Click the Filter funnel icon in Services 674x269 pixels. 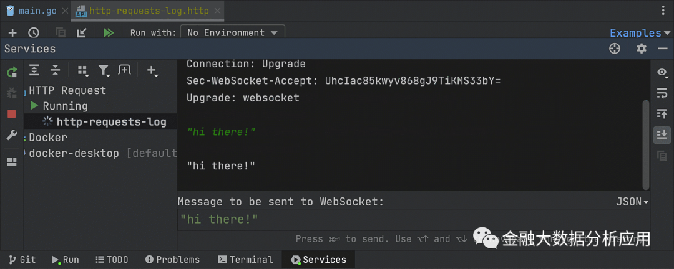[x=104, y=70]
